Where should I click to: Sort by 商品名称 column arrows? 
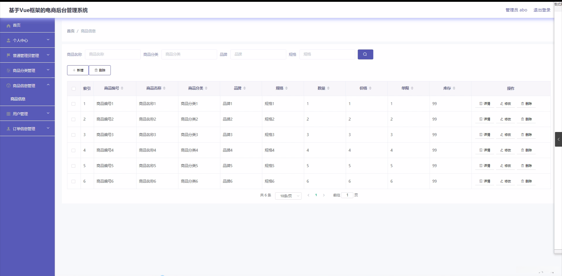click(x=164, y=88)
